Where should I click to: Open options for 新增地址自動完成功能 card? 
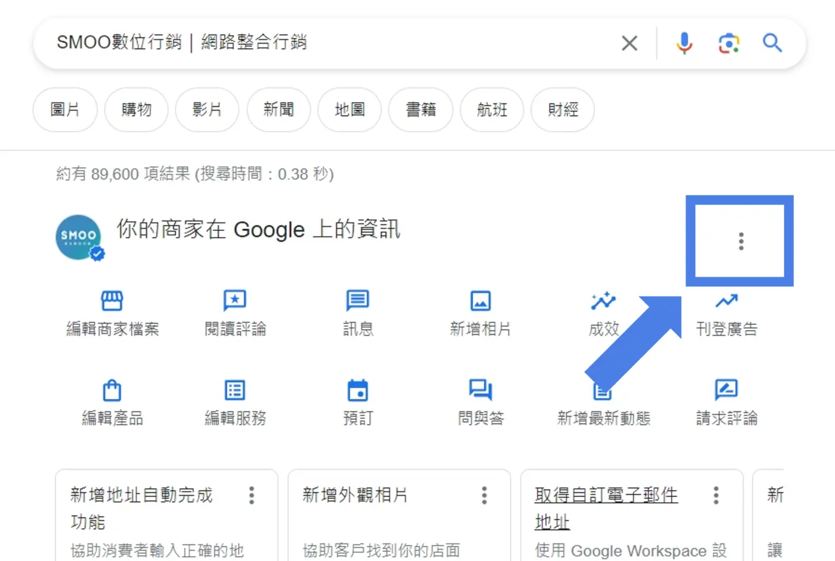[252, 495]
